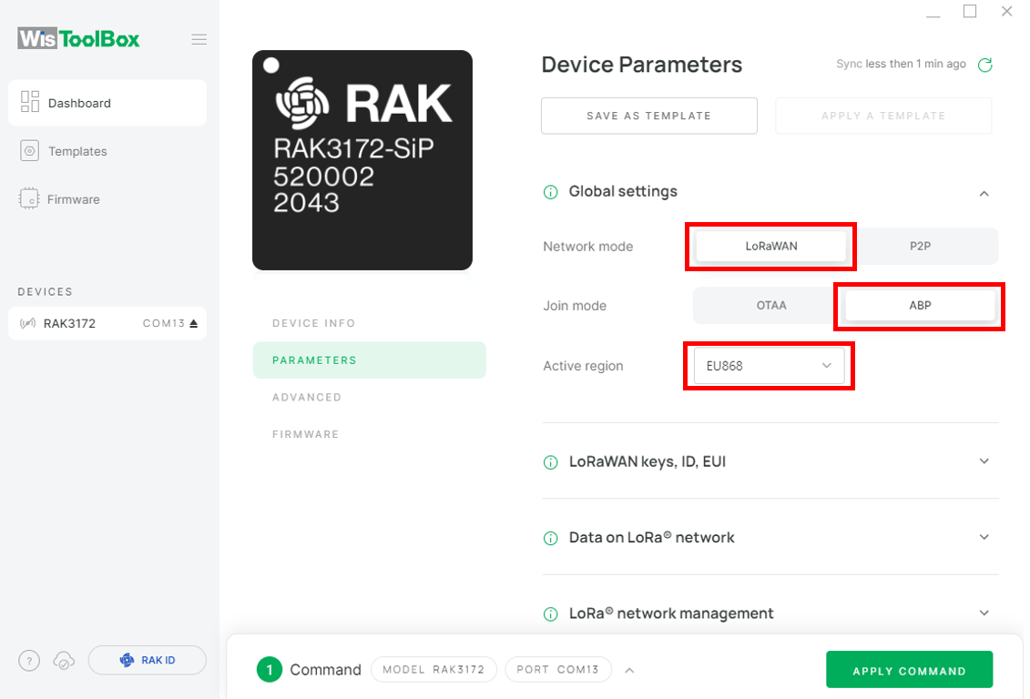Expand the Command panel with the up chevron
Viewport: 1030px width, 699px height.
629,670
